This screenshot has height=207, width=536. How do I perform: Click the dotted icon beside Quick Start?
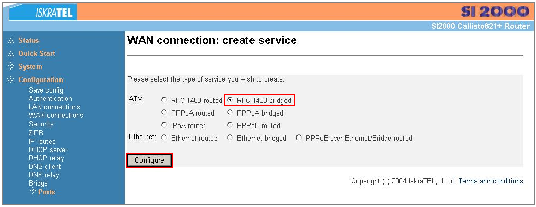coord(11,54)
